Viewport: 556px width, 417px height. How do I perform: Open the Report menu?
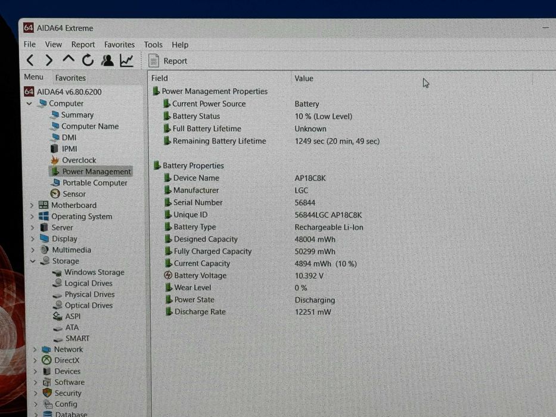tap(83, 45)
